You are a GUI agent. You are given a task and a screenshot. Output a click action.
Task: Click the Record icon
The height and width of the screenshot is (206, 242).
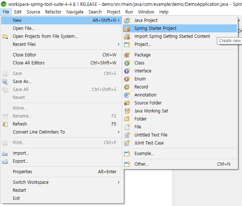tap(127, 87)
